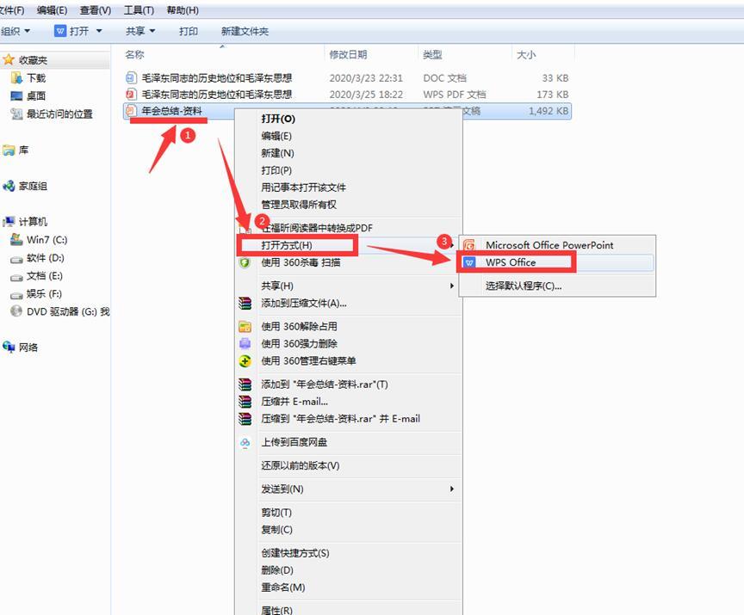Click the 库 libraries icon in sidebar
This screenshot has width=744, height=615.
point(9,151)
